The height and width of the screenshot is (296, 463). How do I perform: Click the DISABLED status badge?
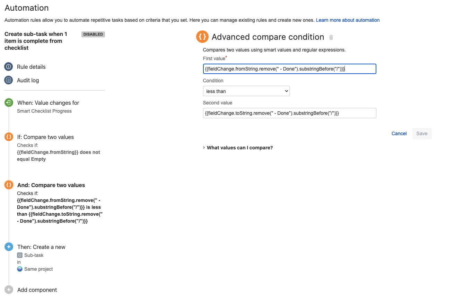(93, 34)
